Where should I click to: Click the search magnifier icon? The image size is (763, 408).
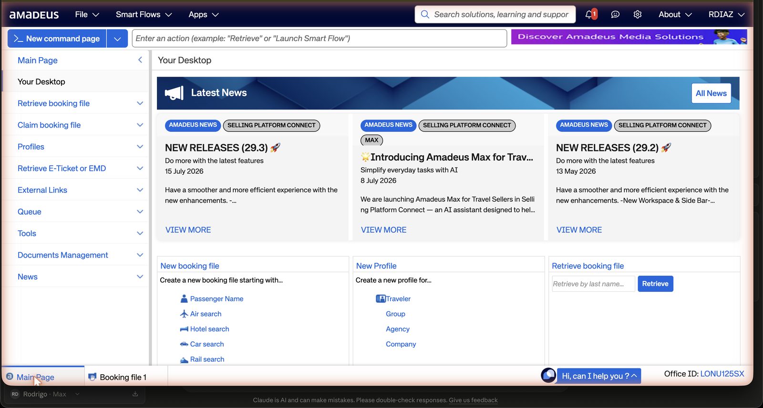click(425, 14)
